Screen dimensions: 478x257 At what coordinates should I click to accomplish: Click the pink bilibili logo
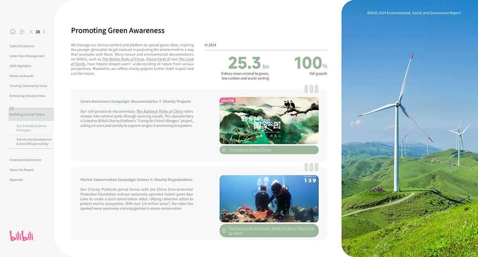pyautogui.click(x=22, y=236)
